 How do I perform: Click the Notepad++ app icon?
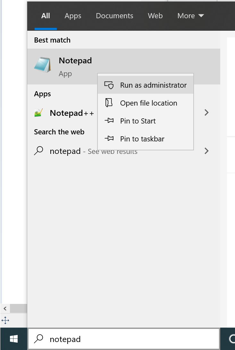39,113
